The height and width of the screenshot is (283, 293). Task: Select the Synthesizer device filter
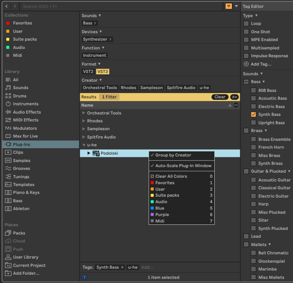pyautogui.click(x=97, y=39)
